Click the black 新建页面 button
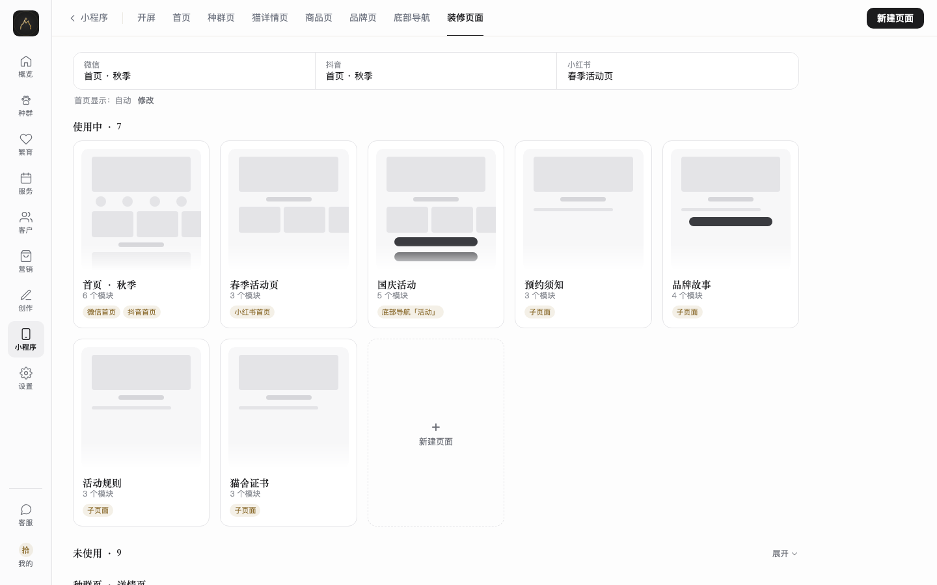Screen dimensions: 937x585 point(895,18)
